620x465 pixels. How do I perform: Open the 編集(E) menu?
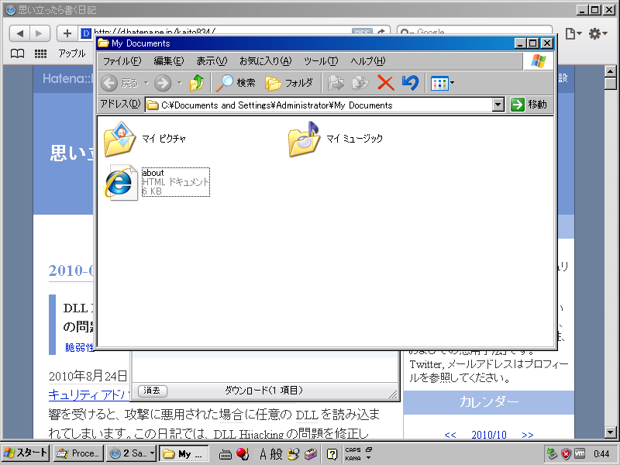pyautogui.click(x=168, y=61)
